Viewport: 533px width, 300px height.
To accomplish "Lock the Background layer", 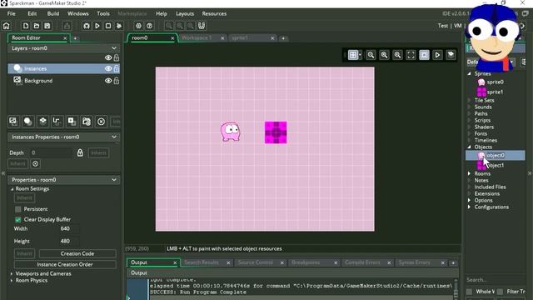I will tap(117, 81).
